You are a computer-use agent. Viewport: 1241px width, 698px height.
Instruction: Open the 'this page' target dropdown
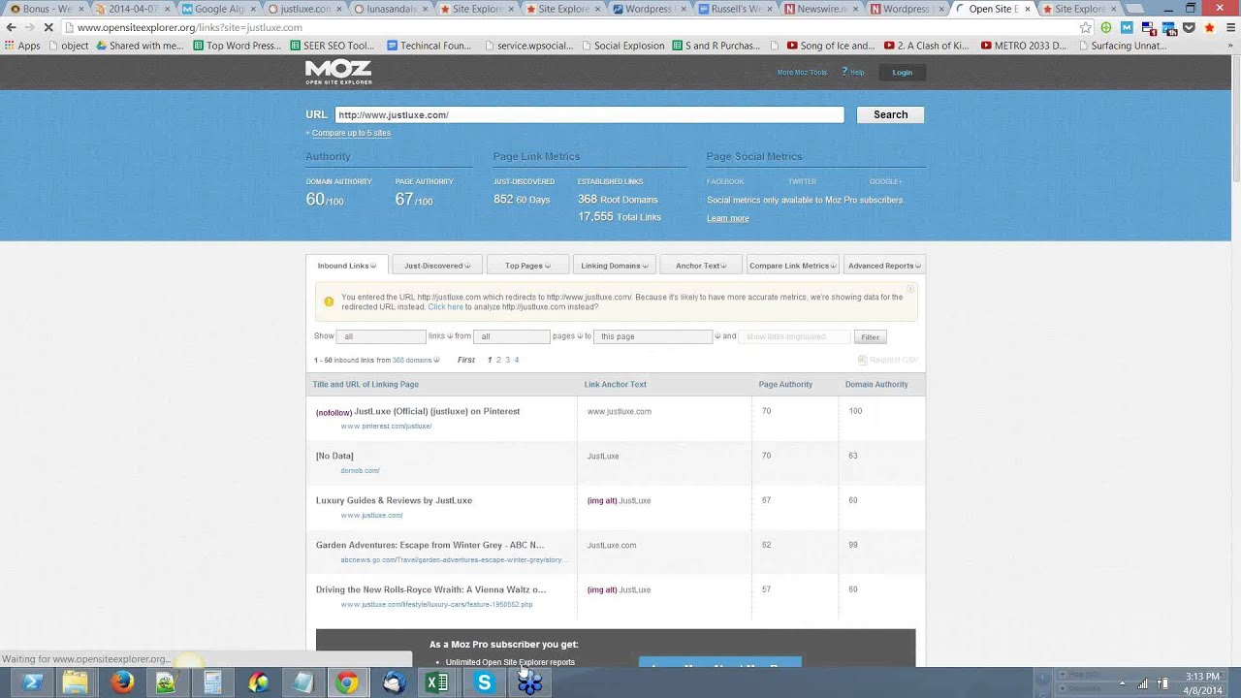click(652, 336)
